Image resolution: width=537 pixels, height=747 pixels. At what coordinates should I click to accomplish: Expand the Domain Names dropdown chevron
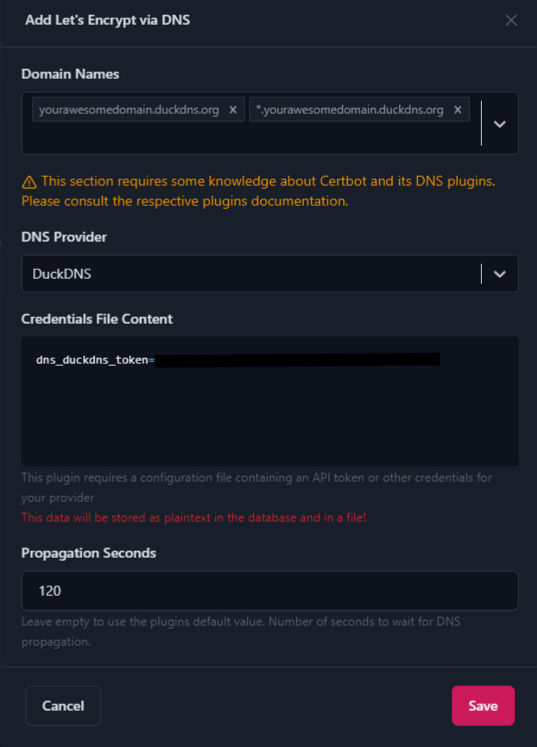tap(500, 124)
